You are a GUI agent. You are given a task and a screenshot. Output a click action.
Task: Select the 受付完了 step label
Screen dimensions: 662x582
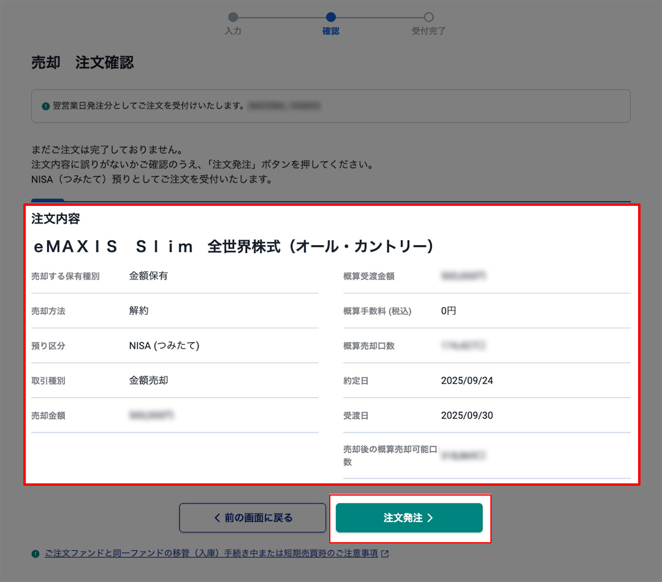428,31
